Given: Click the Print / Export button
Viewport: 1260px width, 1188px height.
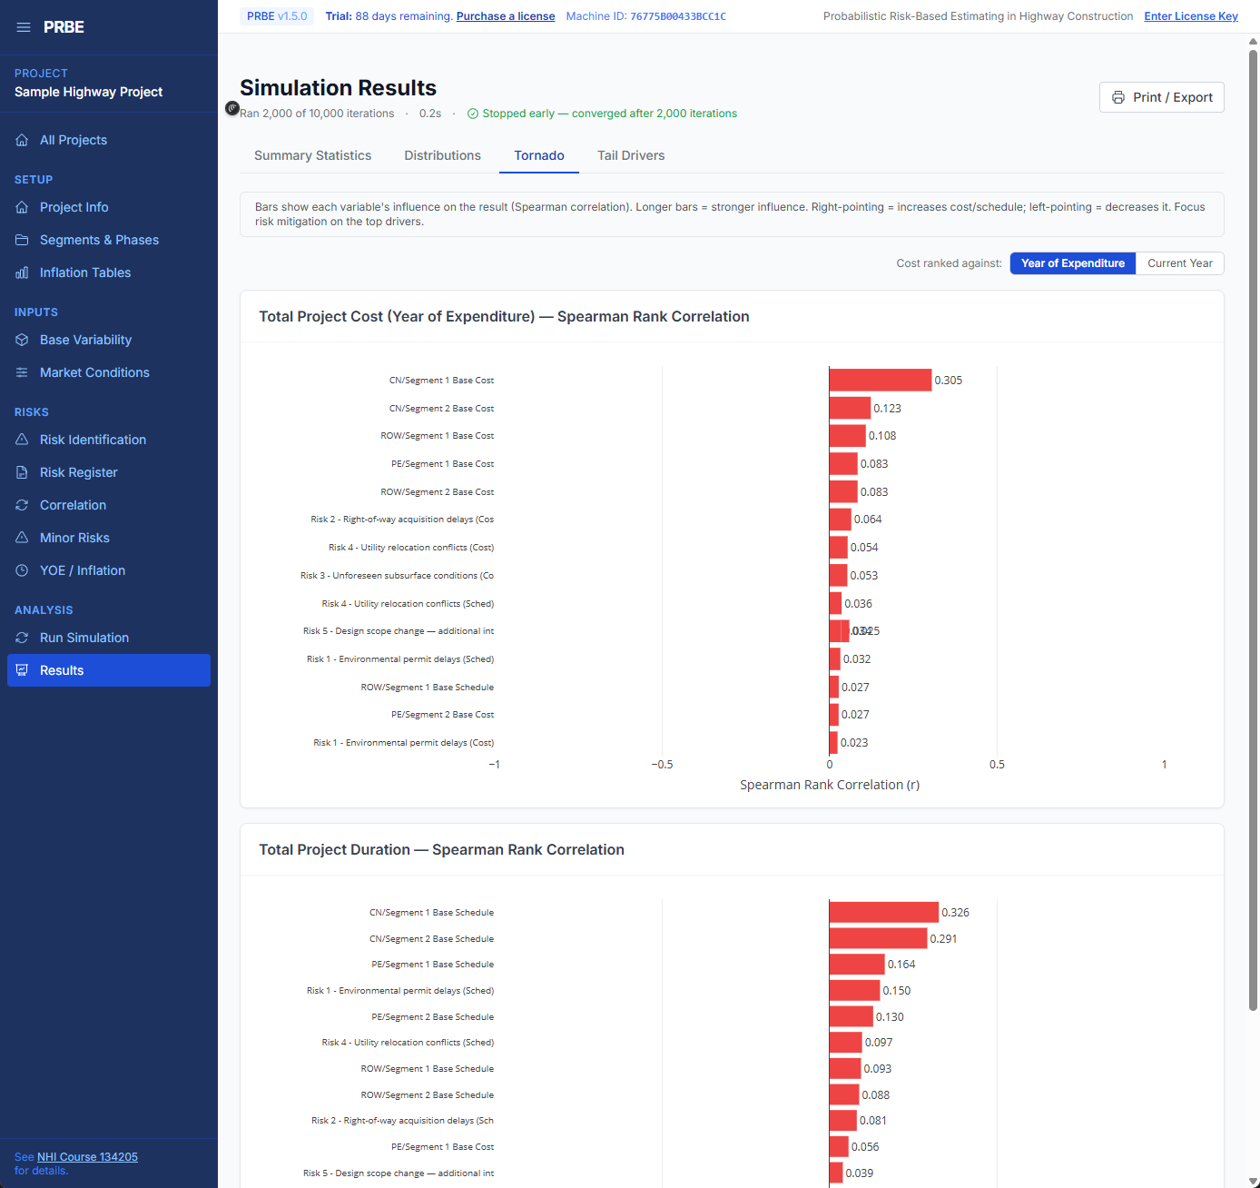Looking at the screenshot, I should coord(1161,97).
